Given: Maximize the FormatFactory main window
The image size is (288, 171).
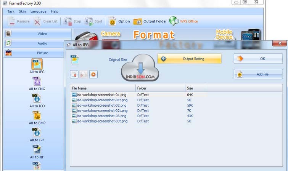Looking at the screenshot, I should pos(245,2).
